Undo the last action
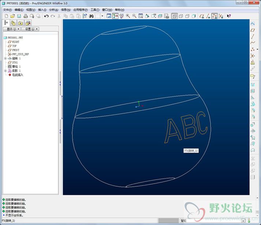261x225 pixels. tap(46, 16)
